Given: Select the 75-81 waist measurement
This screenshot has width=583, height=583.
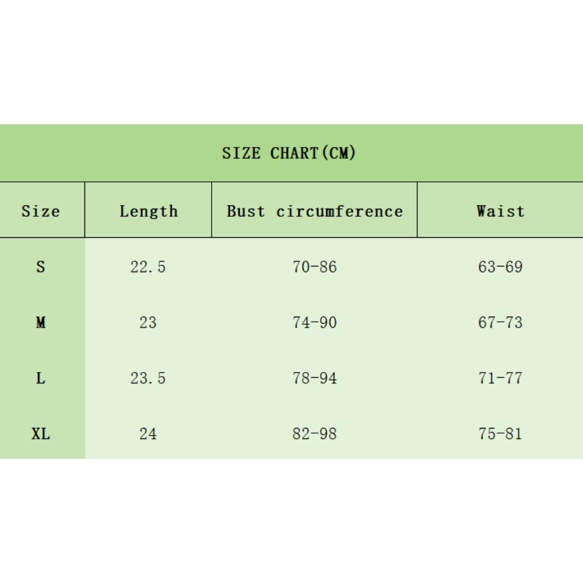Looking at the screenshot, I should pos(500,434).
